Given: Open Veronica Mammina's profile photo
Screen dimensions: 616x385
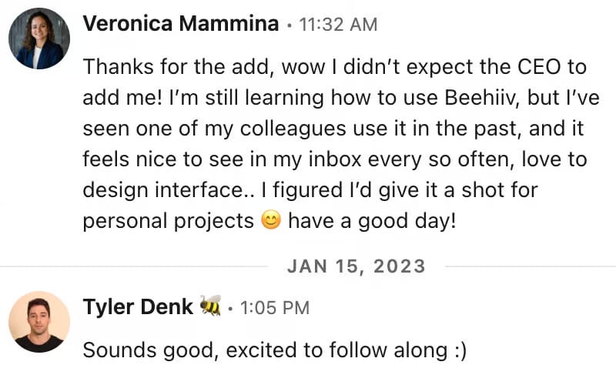Looking at the screenshot, I should tap(38, 38).
